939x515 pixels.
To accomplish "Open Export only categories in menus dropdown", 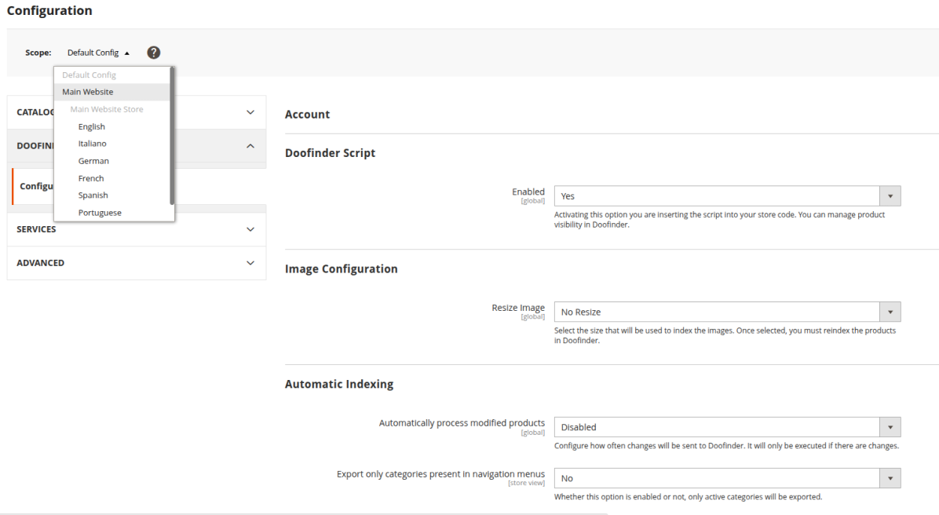I will click(727, 478).
